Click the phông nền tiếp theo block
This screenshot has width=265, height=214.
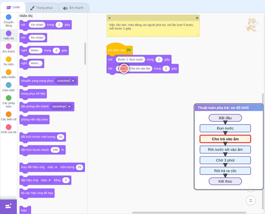tap(34, 119)
